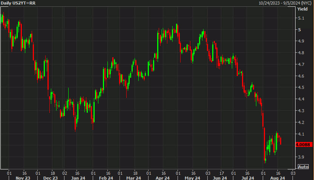Click the Aug 24 month label
Image resolution: width=314 pixels, height=180 pixels.
coord(276,177)
